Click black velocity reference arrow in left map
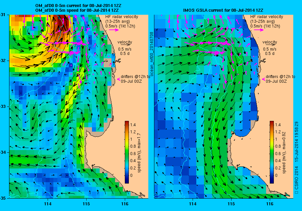 (x=125, y=45)
